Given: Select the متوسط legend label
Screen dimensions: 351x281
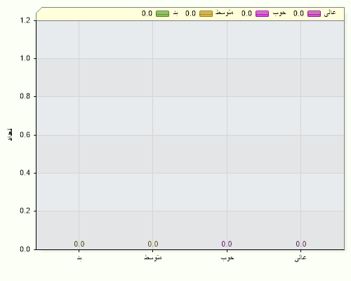Looking at the screenshot, I should [x=225, y=13].
